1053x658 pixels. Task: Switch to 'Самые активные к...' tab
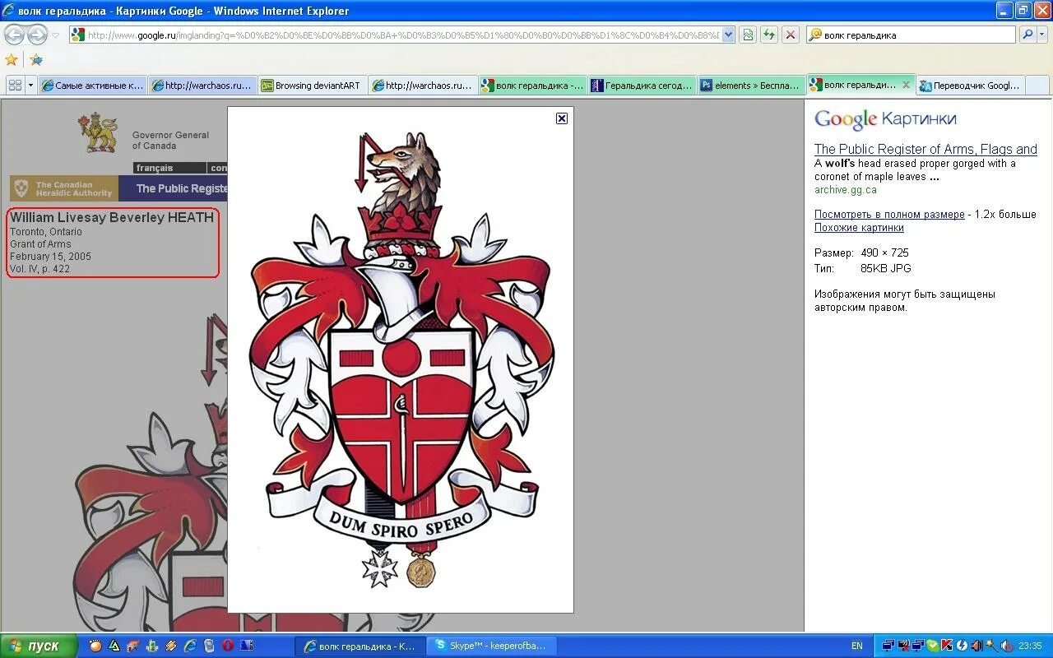tap(92, 86)
